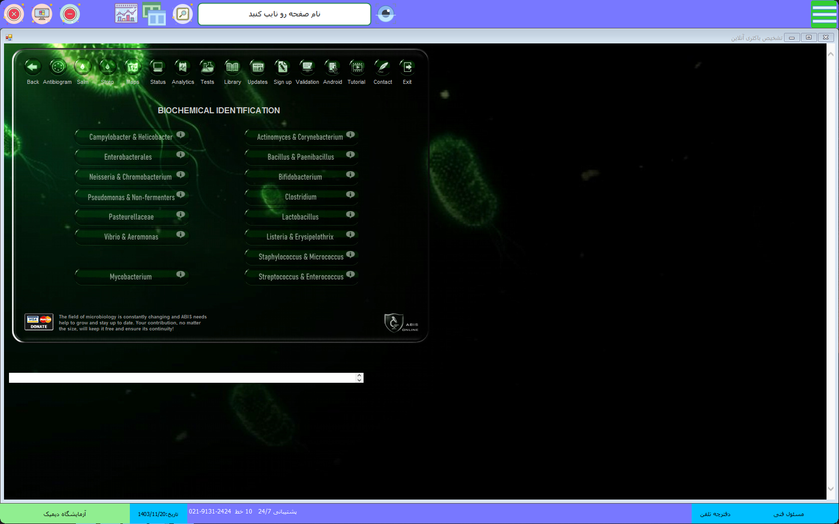Select Clostridium identification

[x=300, y=197]
